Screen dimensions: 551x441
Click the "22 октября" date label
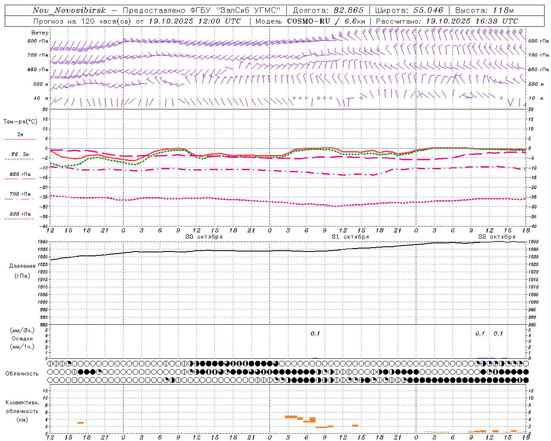497,237
